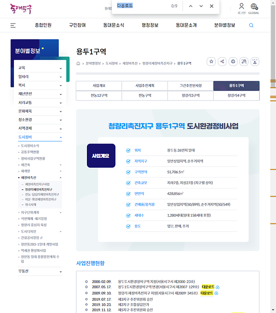Expand the 부동산 sidebar menu
This screenshot has height=313, width=276.
pos(40,271)
